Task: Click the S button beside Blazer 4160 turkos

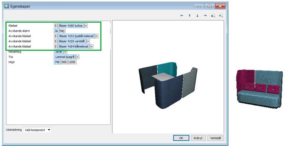Action: [x=55, y=26]
